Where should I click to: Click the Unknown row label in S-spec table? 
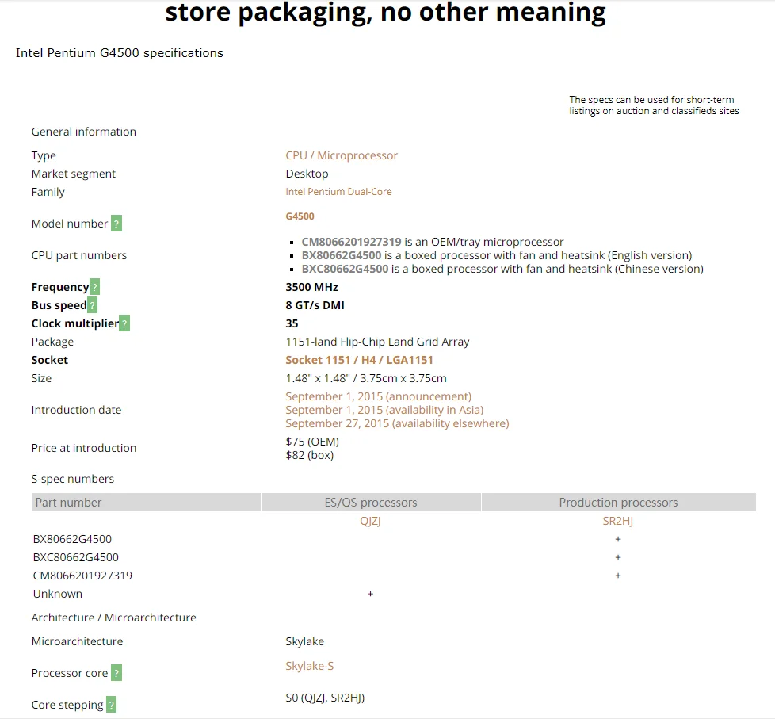[x=58, y=594]
